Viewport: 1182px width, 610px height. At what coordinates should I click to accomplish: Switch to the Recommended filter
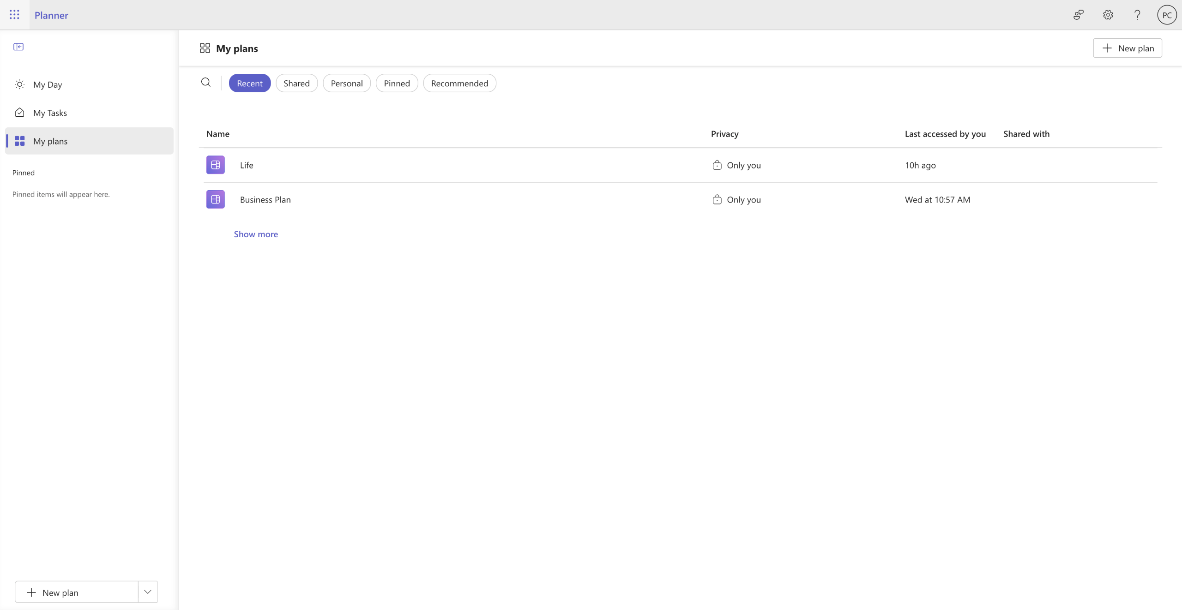pos(459,83)
